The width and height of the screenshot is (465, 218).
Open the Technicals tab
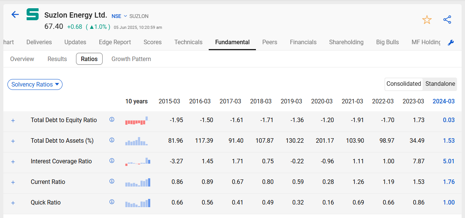coord(188,42)
